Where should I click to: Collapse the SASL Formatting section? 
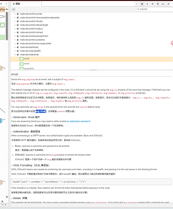pyautogui.click(x=12, y=166)
